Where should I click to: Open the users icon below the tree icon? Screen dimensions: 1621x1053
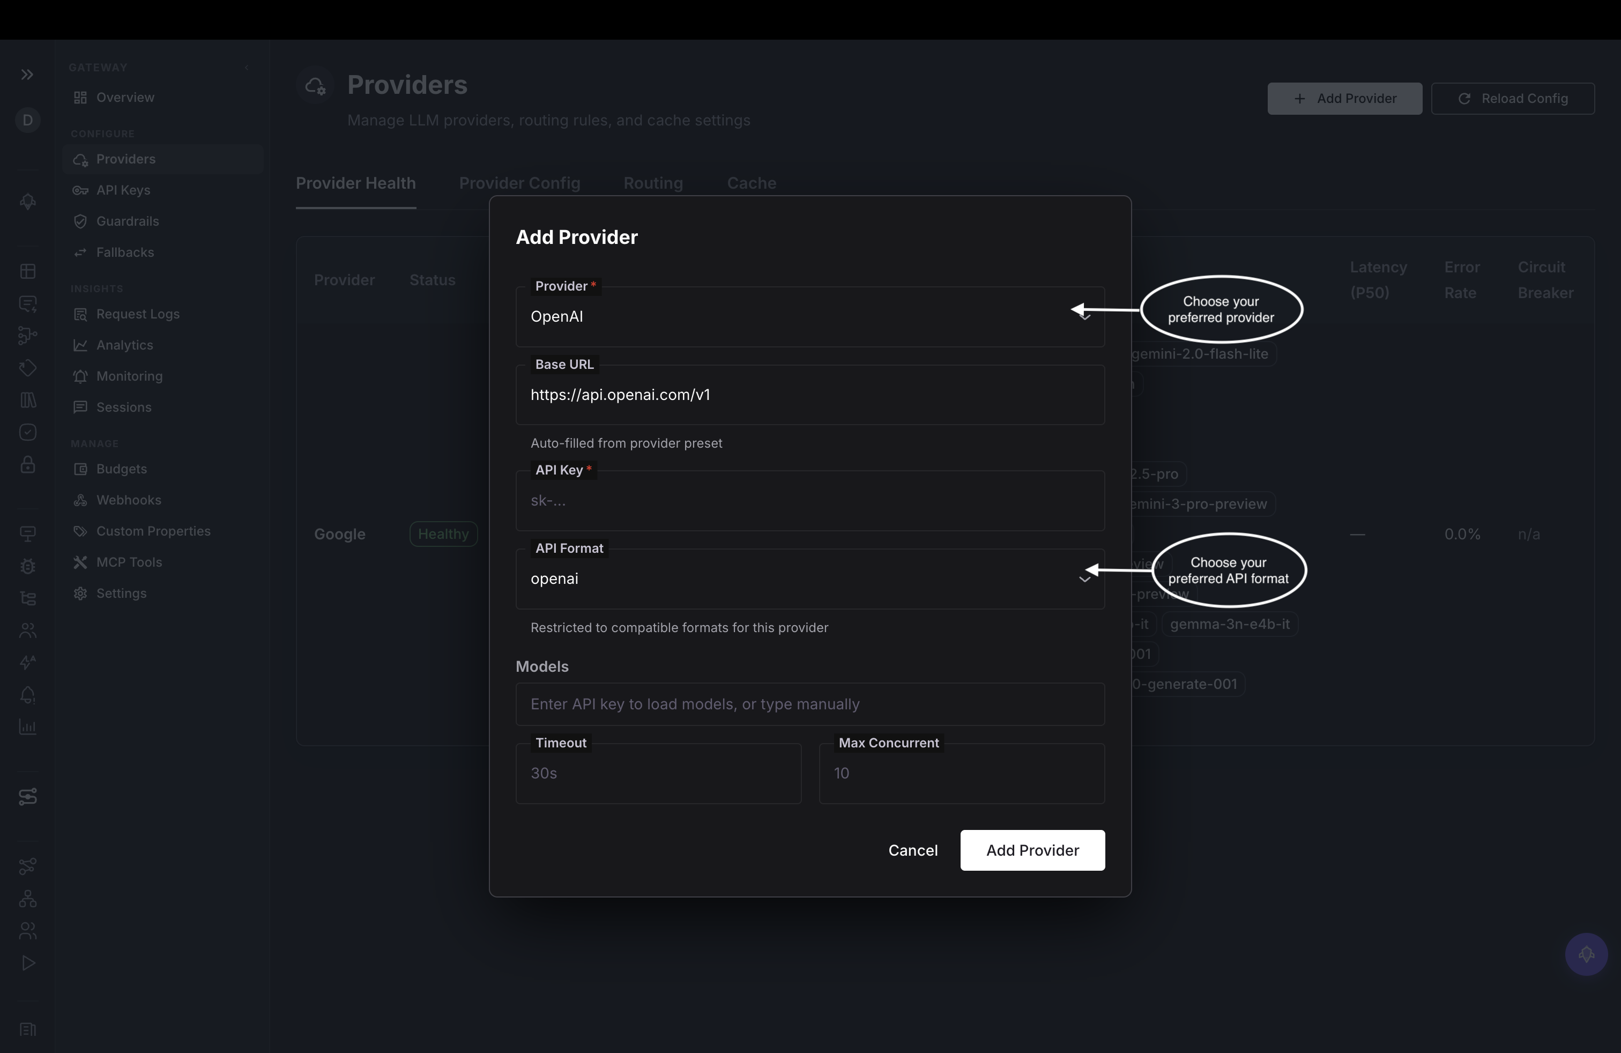pyautogui.click(x=27, y=631)
